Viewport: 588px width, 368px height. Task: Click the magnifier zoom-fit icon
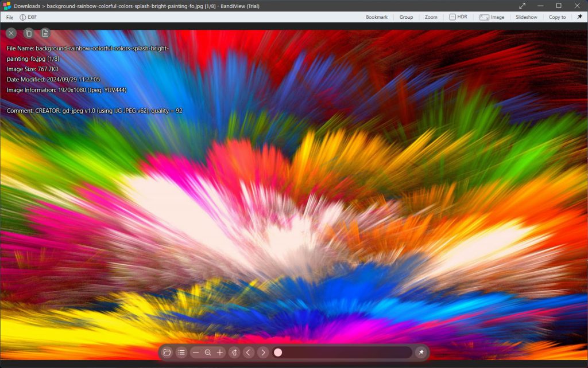[208, 353]
